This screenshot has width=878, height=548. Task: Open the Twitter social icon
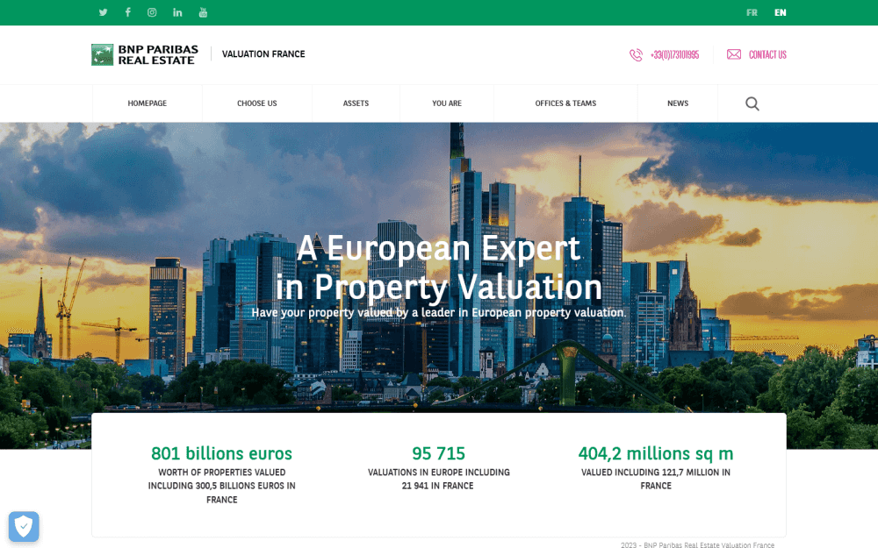point(103,12)
